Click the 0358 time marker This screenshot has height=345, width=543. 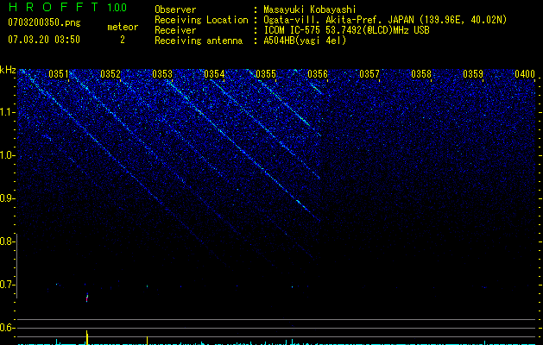tap(421, 74)
